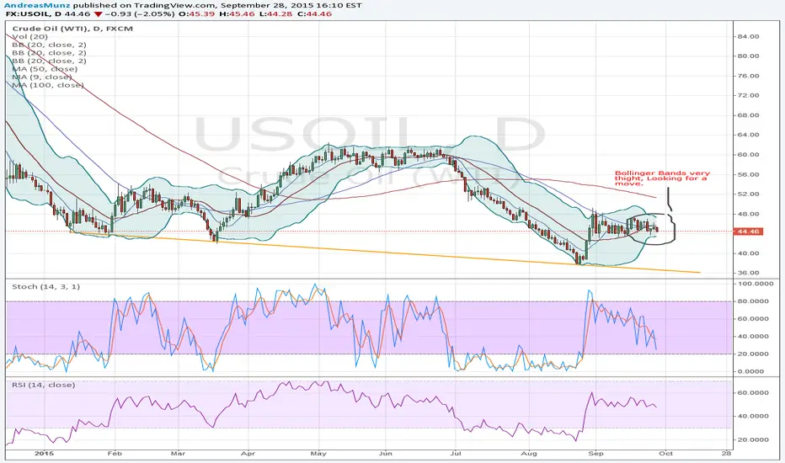Click the C:44.46 close price value
The height and width of the screenshot is (463, 785).
[x=314, y=14]
